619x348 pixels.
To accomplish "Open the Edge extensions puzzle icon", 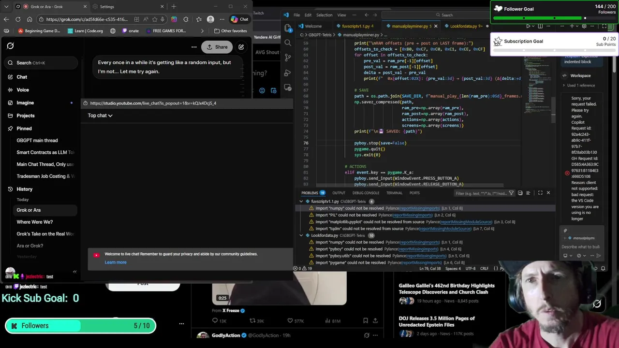I will click(x=186, y=19).
